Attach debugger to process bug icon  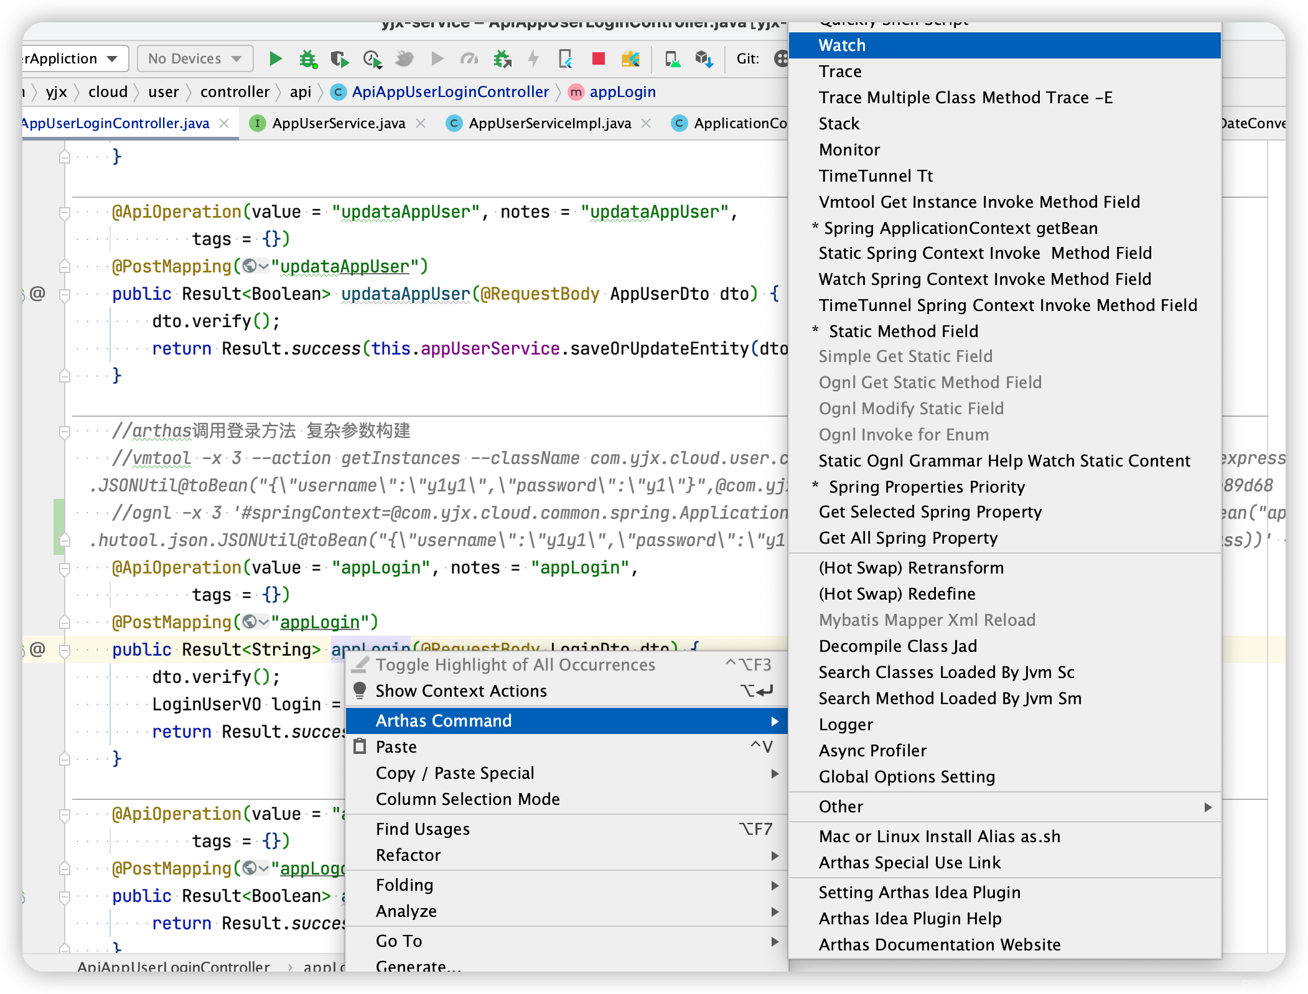[502, 59]
